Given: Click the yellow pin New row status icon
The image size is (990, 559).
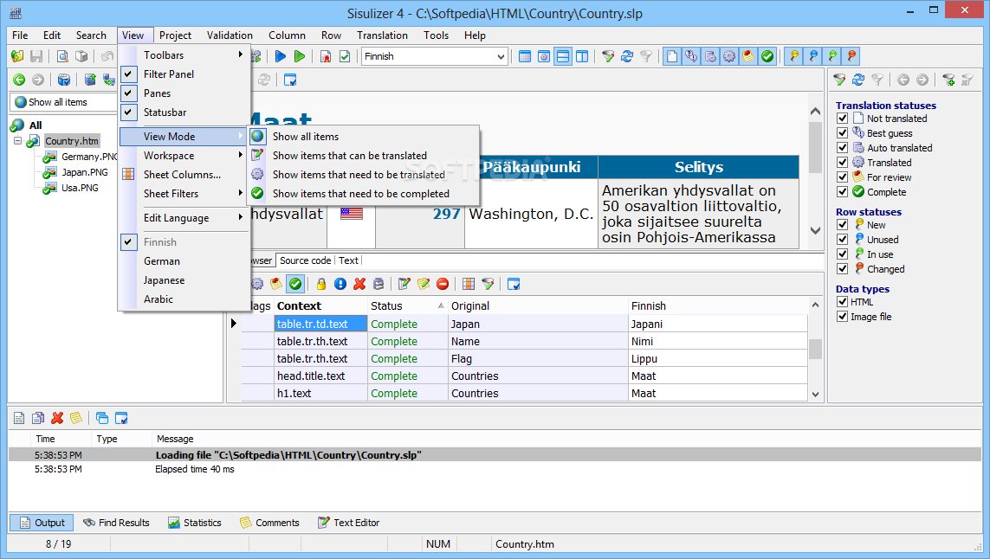Looking at the screenshot, I should [794, 56].
